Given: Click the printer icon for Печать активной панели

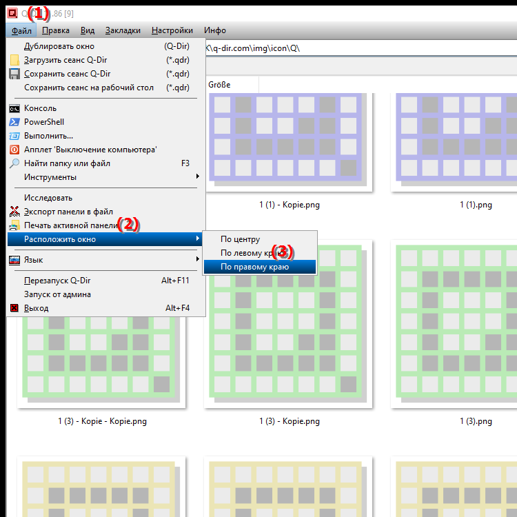Looking at the screenshot, I should (14, 225).
